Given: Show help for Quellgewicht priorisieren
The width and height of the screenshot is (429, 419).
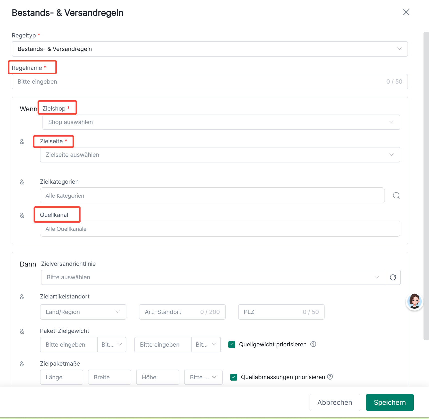Looking at the screenshot, I should [313, 344].
